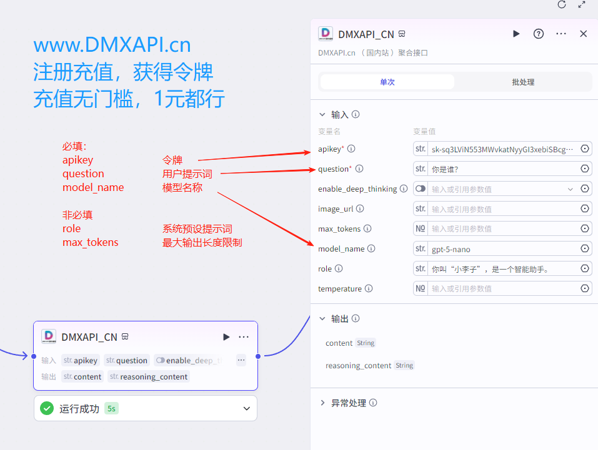Click reference circle icon in apikey row
Screen dimensions: 598x450
click(x=585, y=149)
